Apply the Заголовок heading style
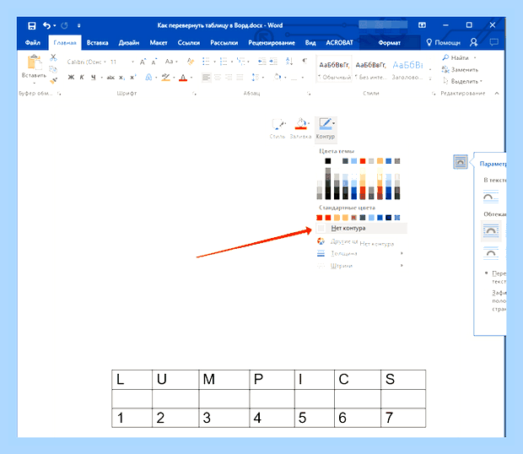 407,69
